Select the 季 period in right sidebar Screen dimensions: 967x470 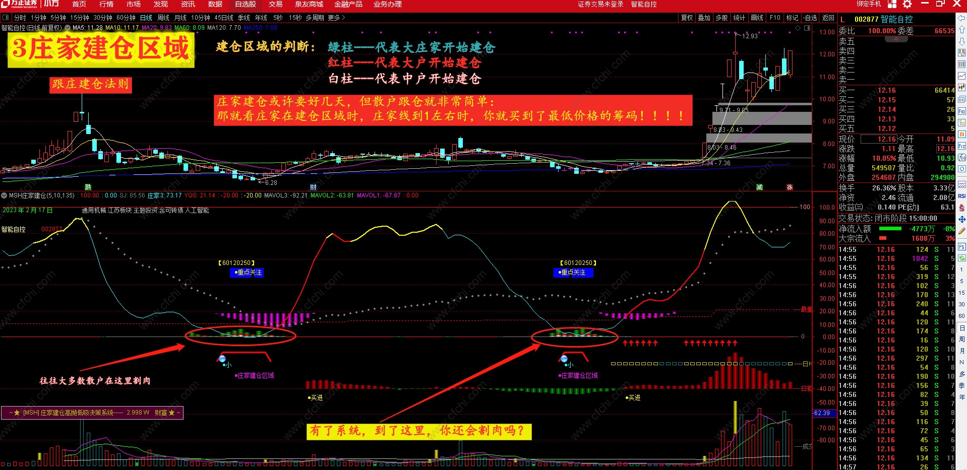962,385
